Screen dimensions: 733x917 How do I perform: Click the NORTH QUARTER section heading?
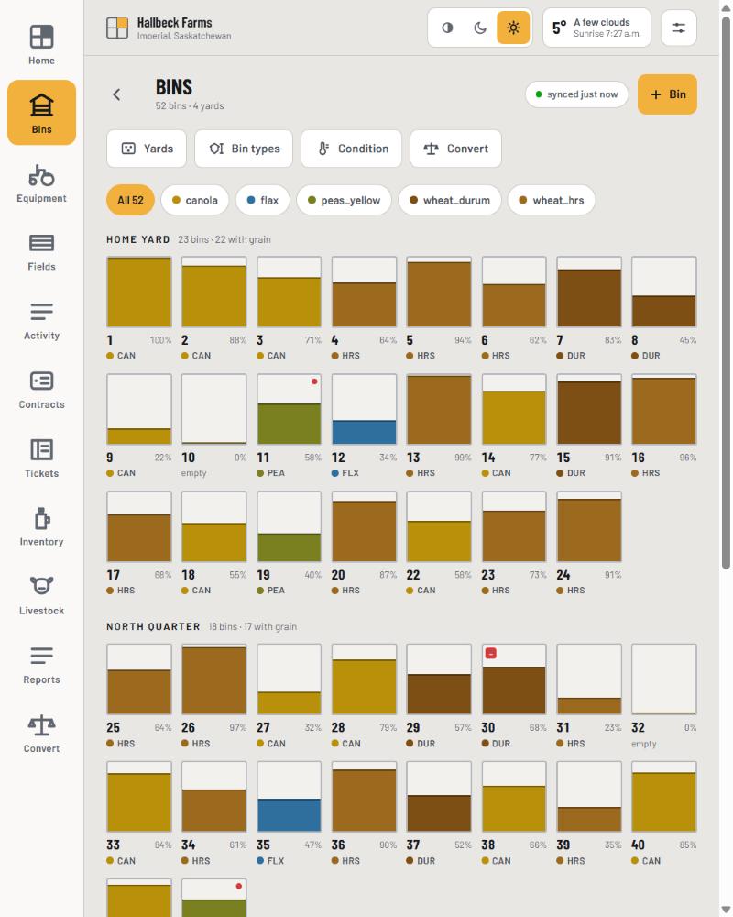tap(153, 626)
